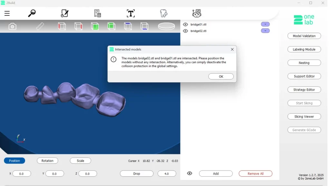Open the hamburger main menu
This screenshot has height=186, width=330.
[x=7, y=13]
